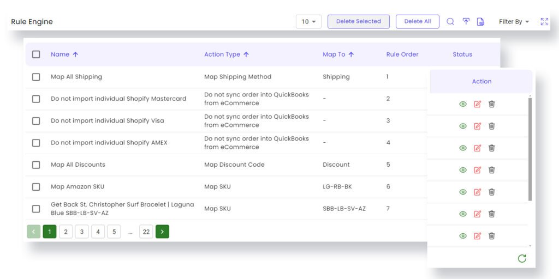This screenshot has height=279, width=559.
Task: Sort by the Action Type column header
Action: point(227,54)
